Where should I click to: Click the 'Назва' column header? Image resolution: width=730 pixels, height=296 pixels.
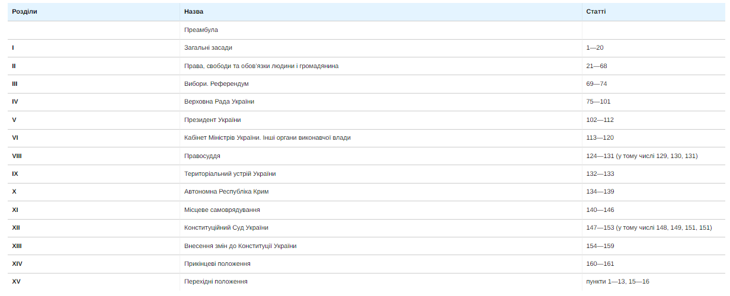pos(381,12)
